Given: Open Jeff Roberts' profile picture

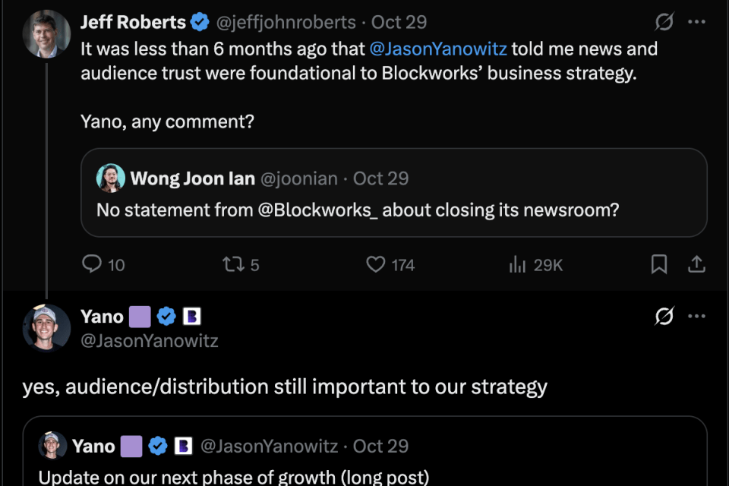Looking at the screenshot, I should 46,34.
